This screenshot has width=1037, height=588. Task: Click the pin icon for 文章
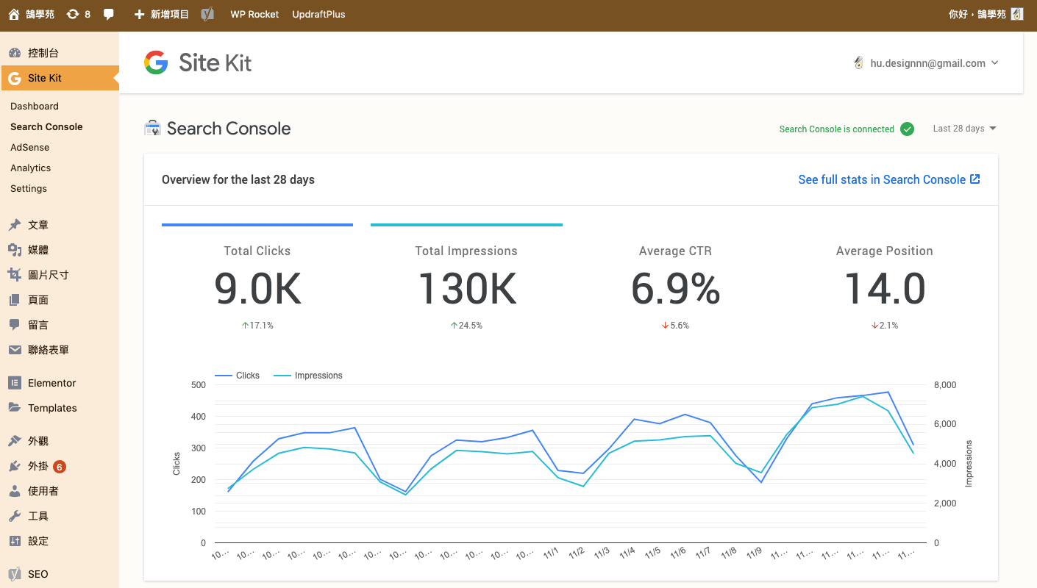(x=15, y=225)
